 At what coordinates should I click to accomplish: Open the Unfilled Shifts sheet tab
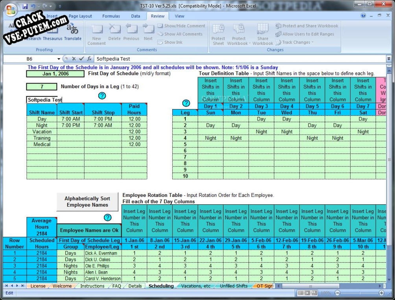tap(234, 286)
